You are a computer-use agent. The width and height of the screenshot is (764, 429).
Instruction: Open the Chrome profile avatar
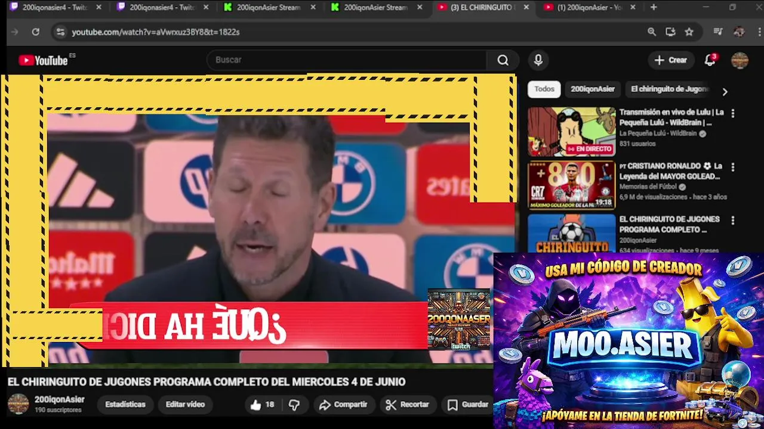[x=739, y=32]
